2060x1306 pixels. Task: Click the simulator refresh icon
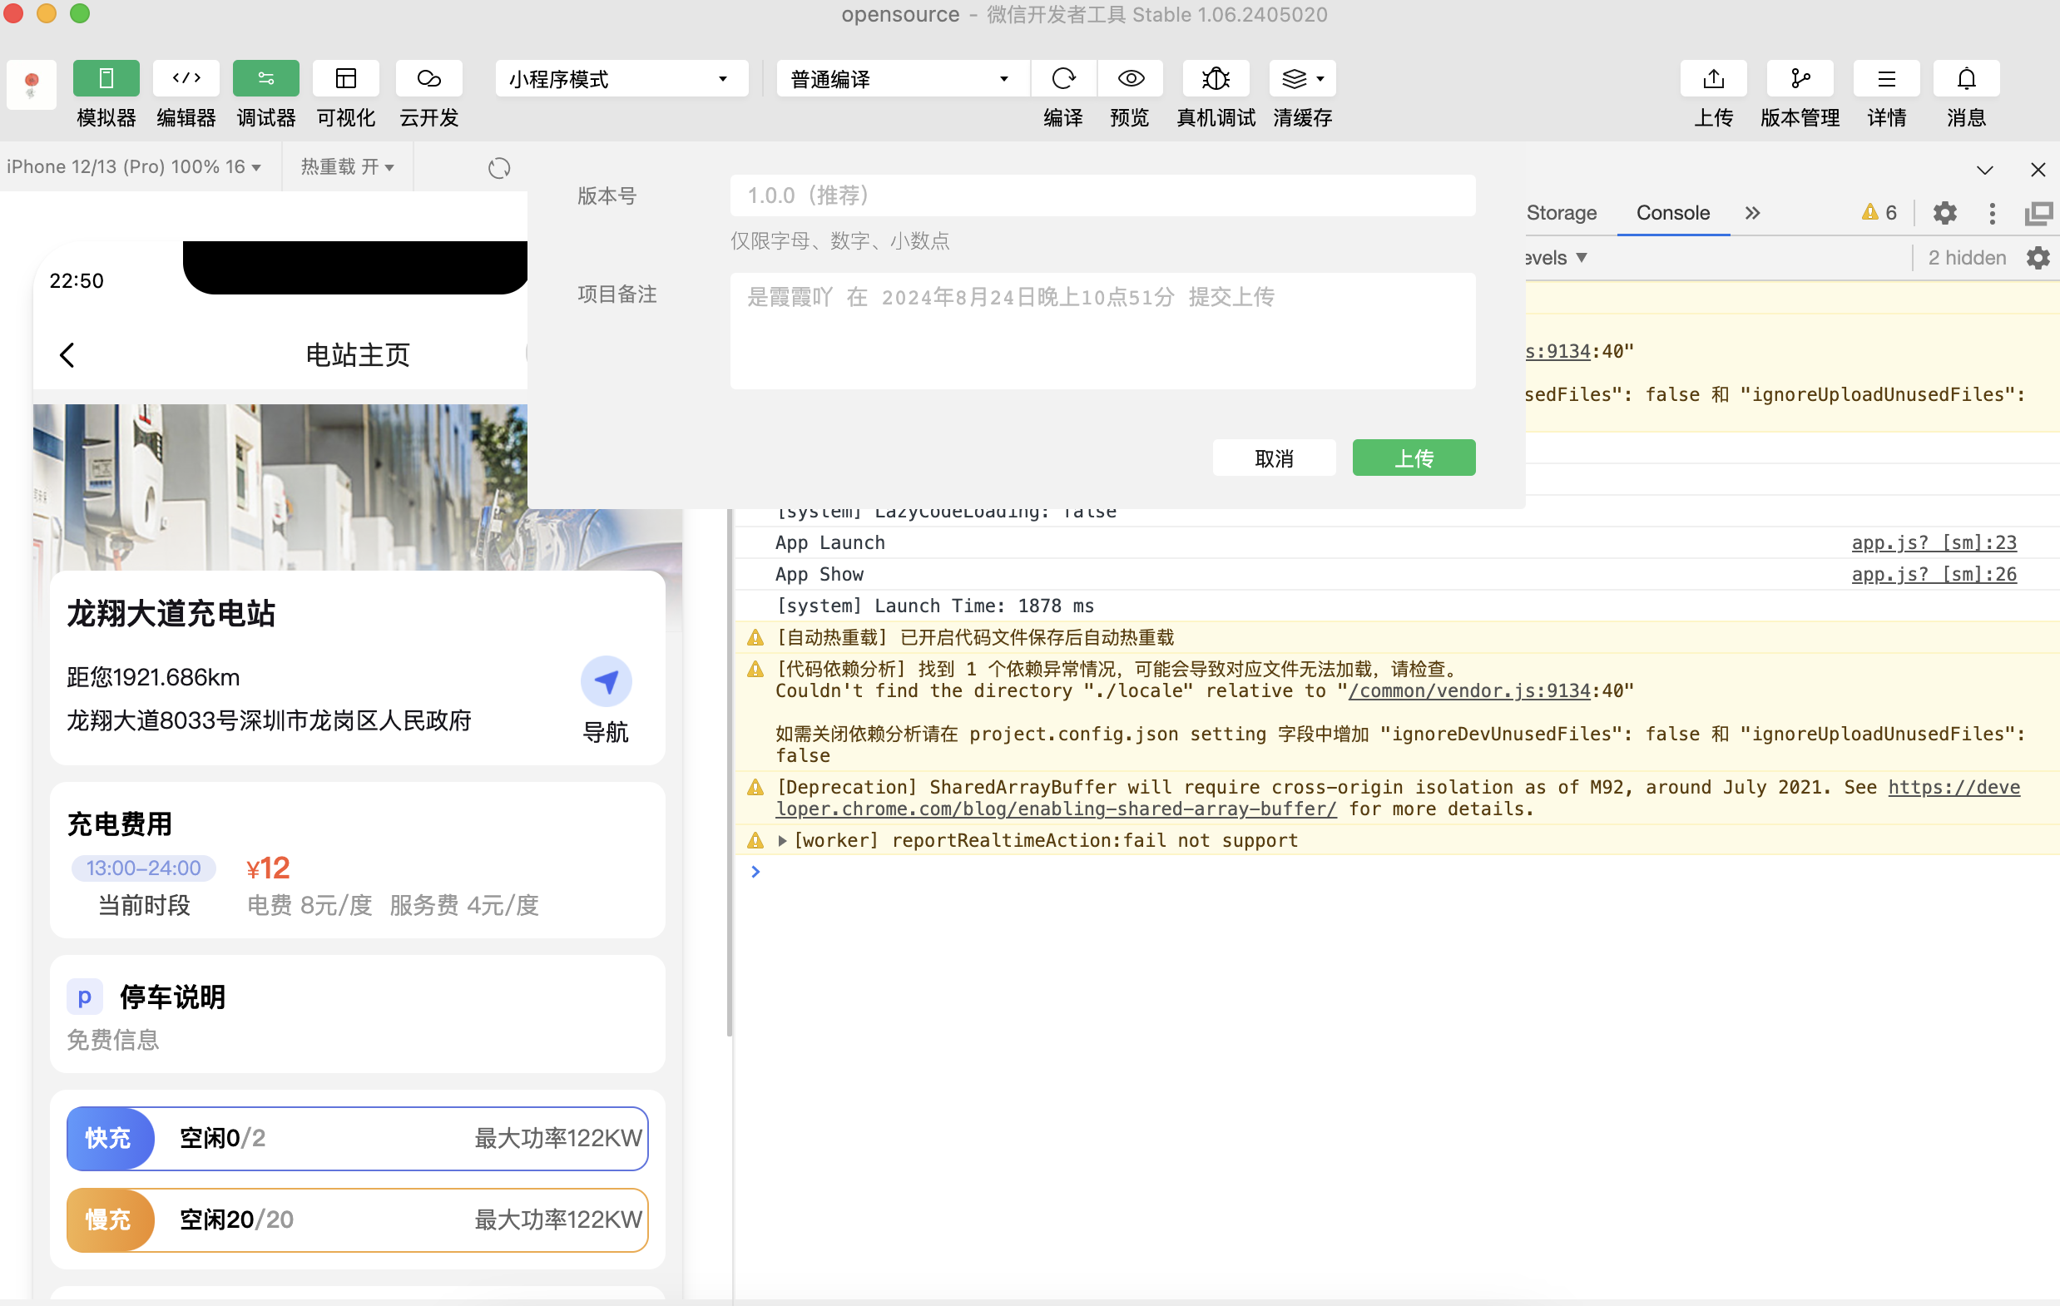click(x=498, y=168)
